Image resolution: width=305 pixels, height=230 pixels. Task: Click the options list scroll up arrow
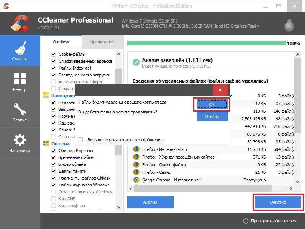coord(118,54)
